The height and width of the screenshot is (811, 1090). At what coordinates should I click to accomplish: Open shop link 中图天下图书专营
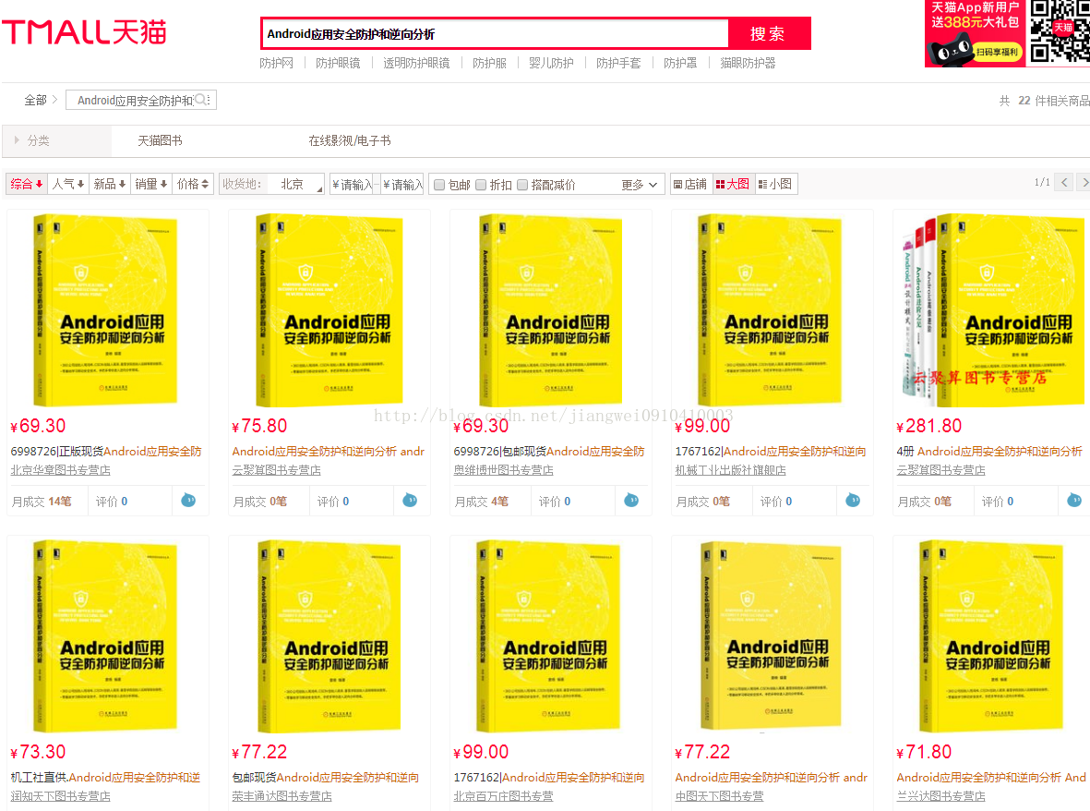(719, 795)
